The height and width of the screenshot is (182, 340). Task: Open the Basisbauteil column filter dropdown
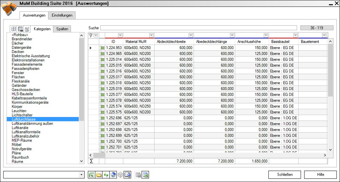point(296,35)
